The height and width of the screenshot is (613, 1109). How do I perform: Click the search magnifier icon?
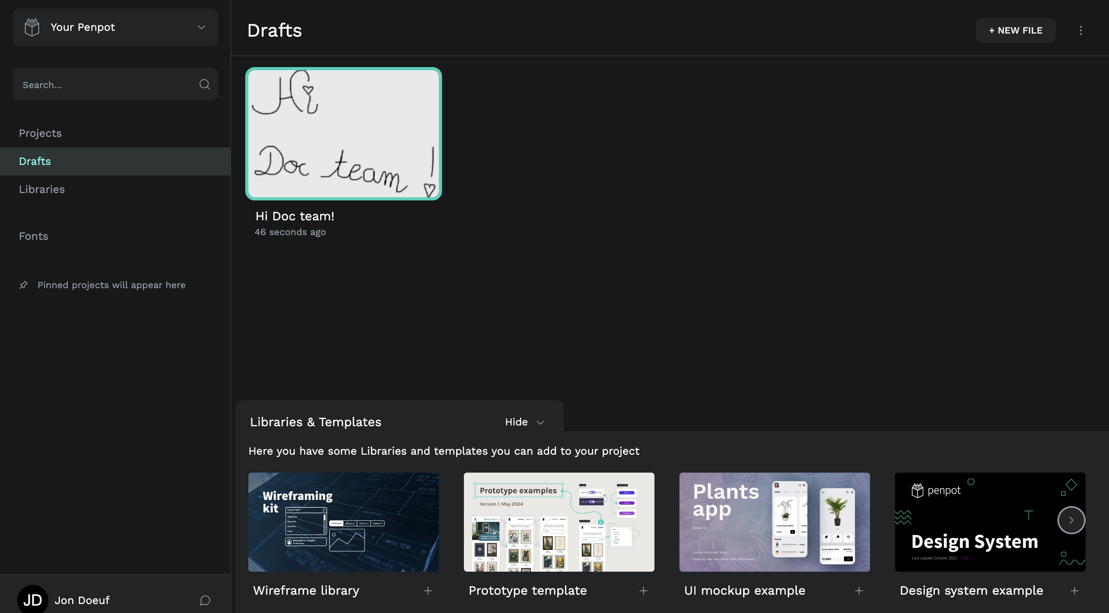click(x=205, y=84)
